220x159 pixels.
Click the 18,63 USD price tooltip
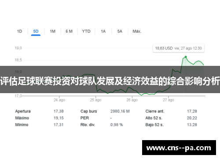pos(179,48)
